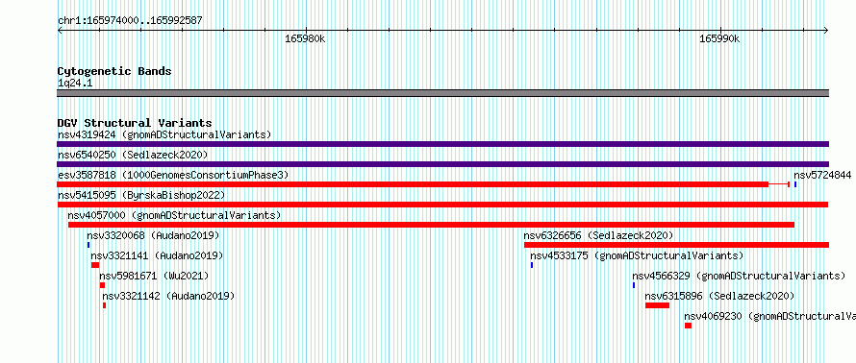Select the red bar below nsv6315896
Viewport: 856px width, 363px height.
coord(657,305)
